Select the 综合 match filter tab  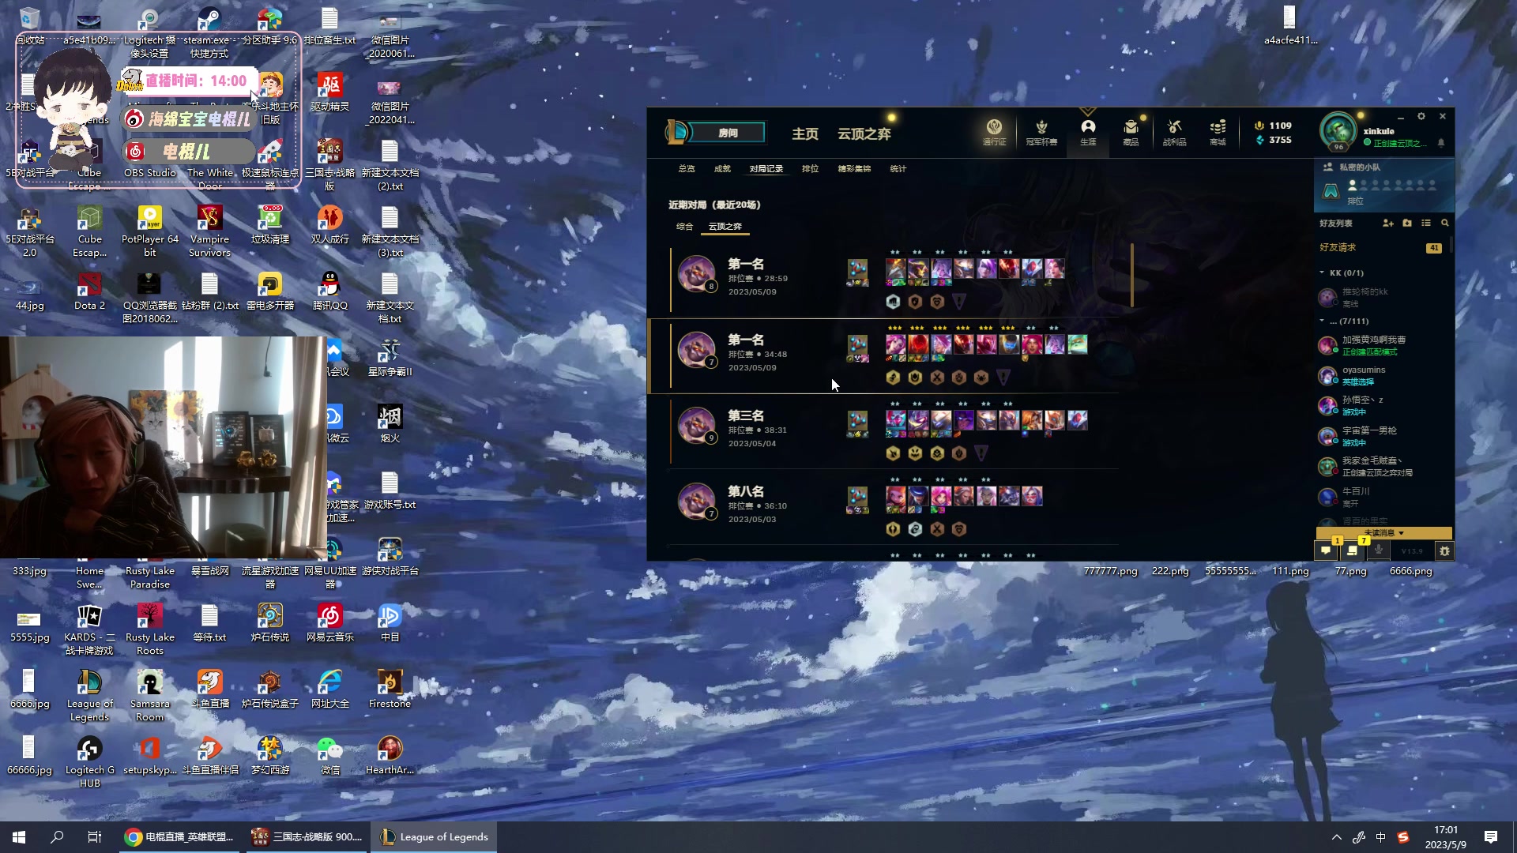tap(684, 227)
